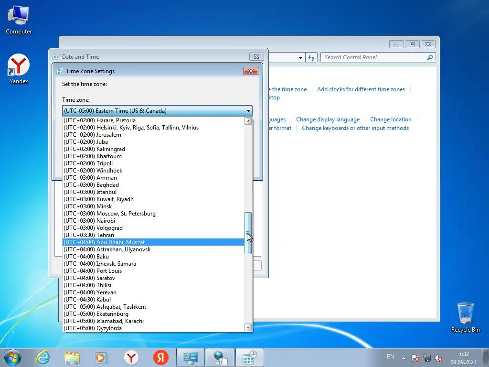This screenshot has width=489, height=367.
Task: Click the search magnifier in Control Panel
Action: click(430, 57)
